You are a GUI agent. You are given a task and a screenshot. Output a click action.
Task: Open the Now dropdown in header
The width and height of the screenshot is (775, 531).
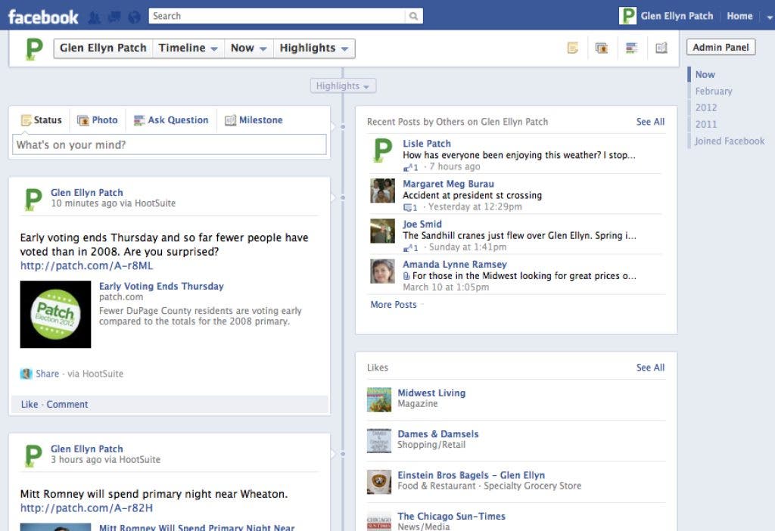(248, 48)
